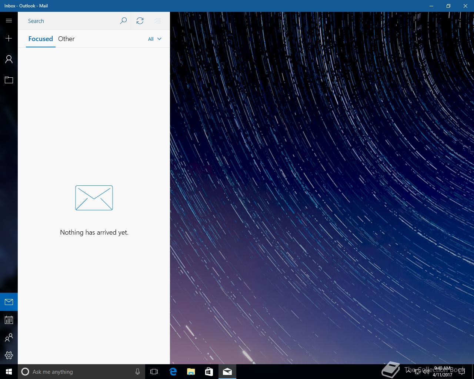Open Task View from taskbar
The image size is (474, 379).
pos(154,372)
